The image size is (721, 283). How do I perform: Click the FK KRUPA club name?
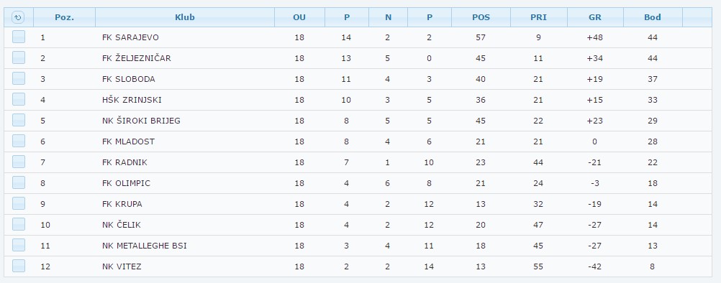[x=122, y=204]
